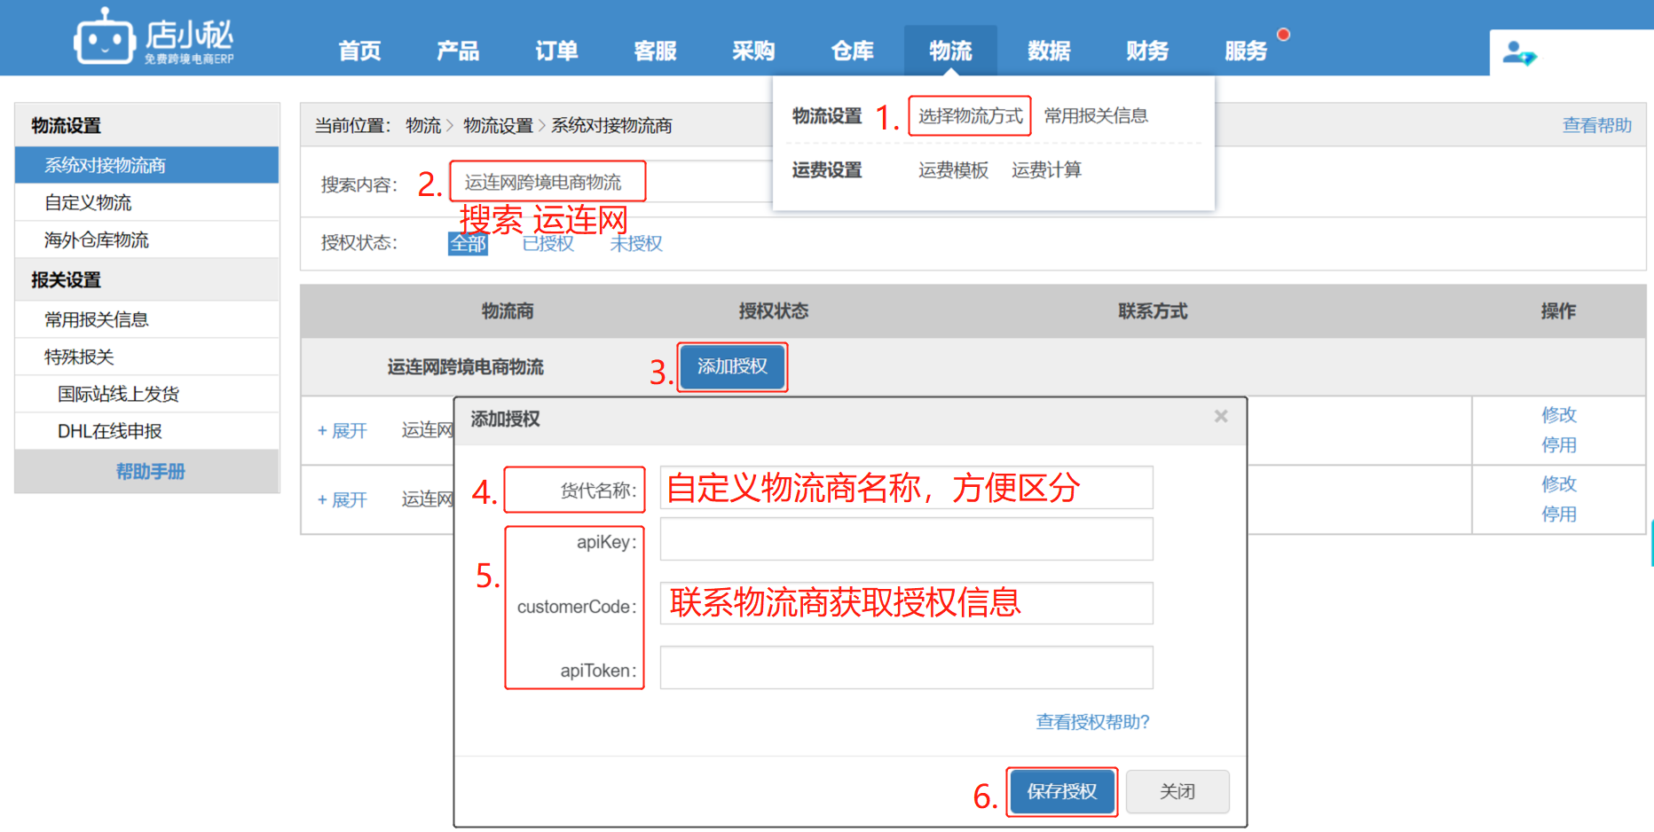Viewport: 1654px width, 832px height.
Task: Click the 查看帮助 link
Action: 1597,125
